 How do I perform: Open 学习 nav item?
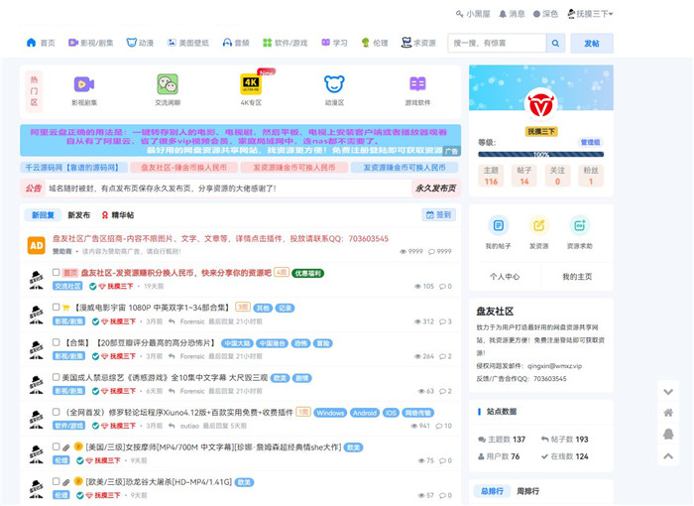pos(334,43)
